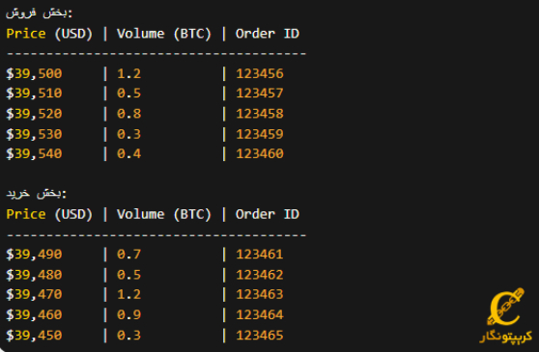This screenshot has width=539, height=352.
Task: Pick order ID 123461
Action: 260,255
